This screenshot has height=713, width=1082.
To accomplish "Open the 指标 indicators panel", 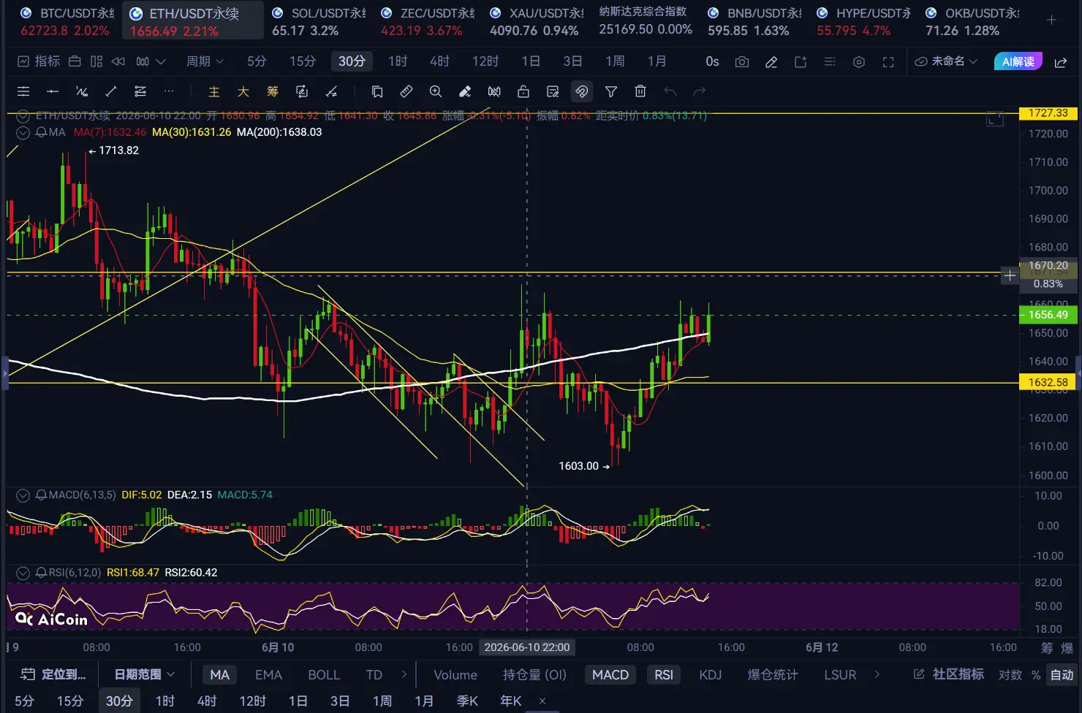I will [39, 61].
